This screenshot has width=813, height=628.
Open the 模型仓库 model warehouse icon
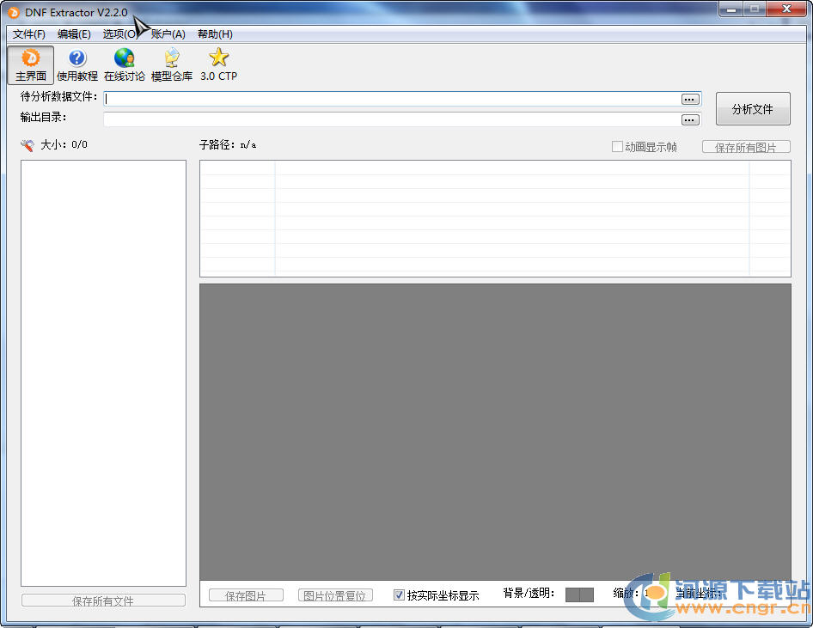pyautogui.click(x=171, y=64)
